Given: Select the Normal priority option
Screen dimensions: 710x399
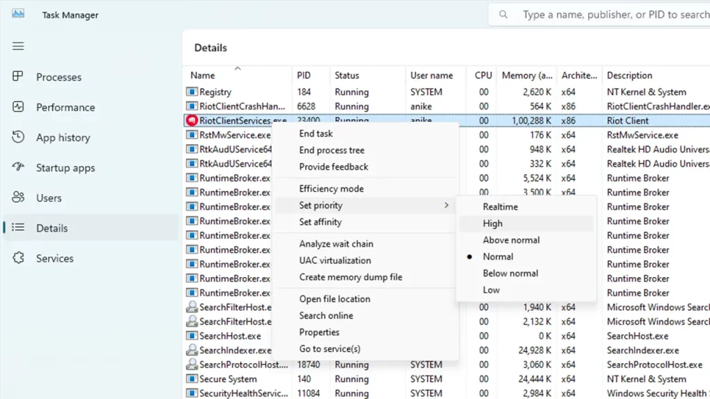Looking at the screenshot, I should (526, 256).
